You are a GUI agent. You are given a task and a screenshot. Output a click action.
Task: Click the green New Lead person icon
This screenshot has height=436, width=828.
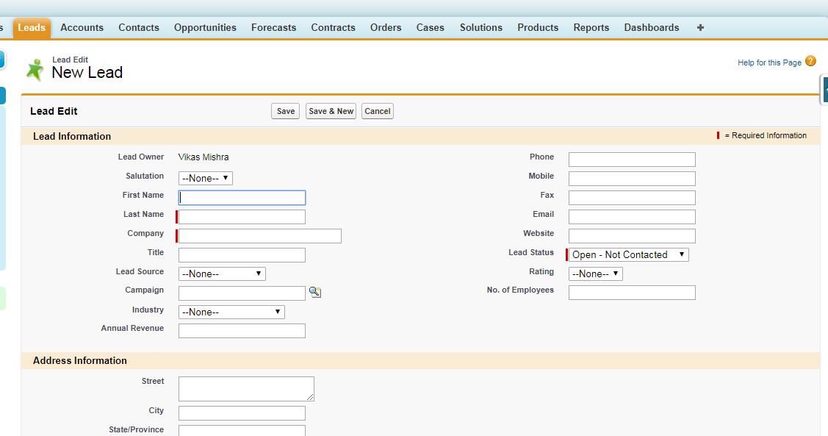coord(35,69)
